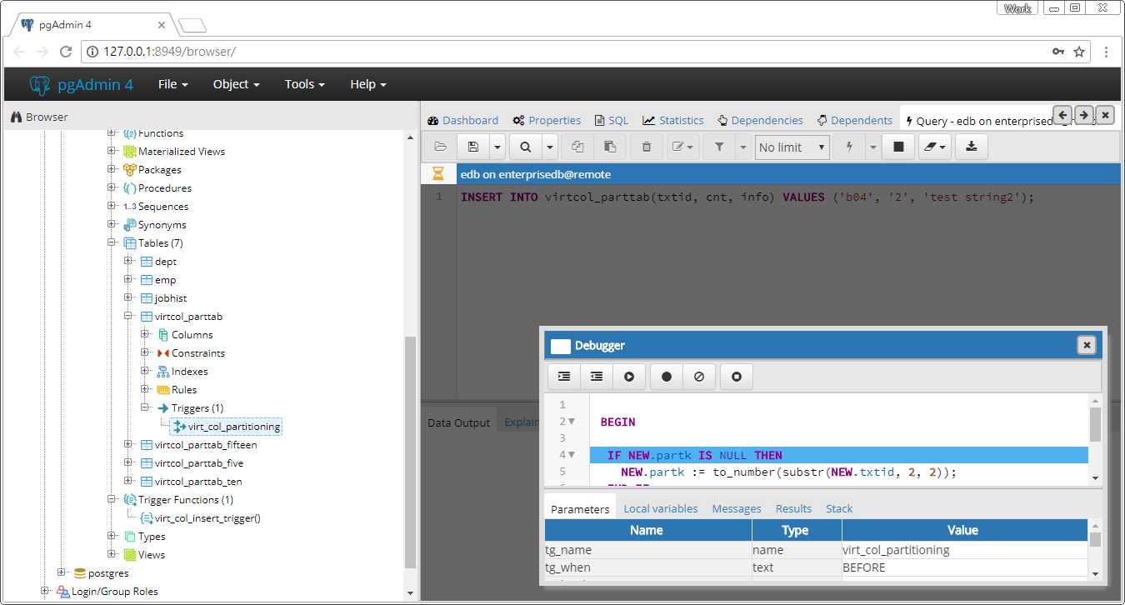Open the Help menu

[x=368, y=84]
